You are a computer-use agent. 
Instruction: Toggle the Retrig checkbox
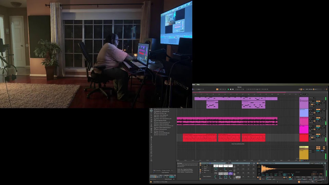click(293, 175)
